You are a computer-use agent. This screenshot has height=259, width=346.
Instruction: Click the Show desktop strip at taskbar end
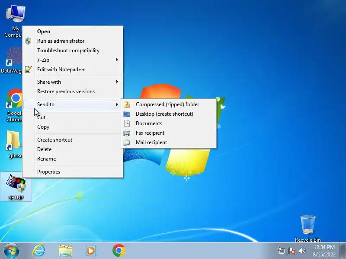pyautogui.click(x=343, y=251)
